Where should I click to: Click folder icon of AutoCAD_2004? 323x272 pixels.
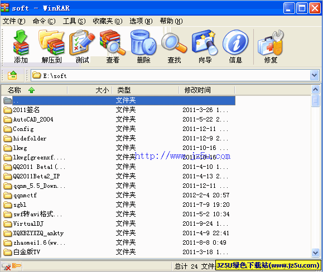(8, 119)
